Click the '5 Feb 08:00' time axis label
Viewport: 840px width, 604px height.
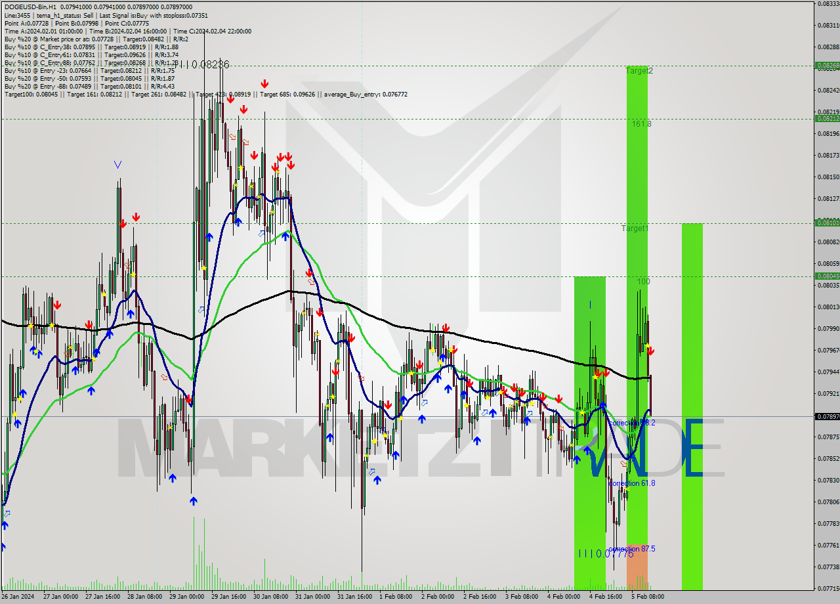648,596
